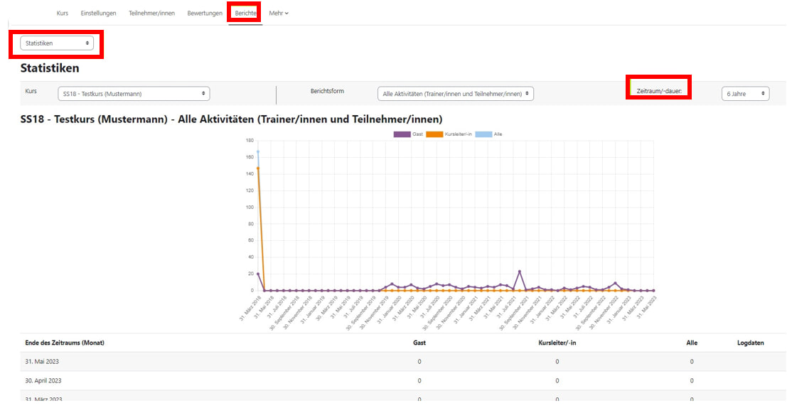Click the highest purple Gast peak in 2021
The image size is (787, 408).
click(x=520, y=272)
